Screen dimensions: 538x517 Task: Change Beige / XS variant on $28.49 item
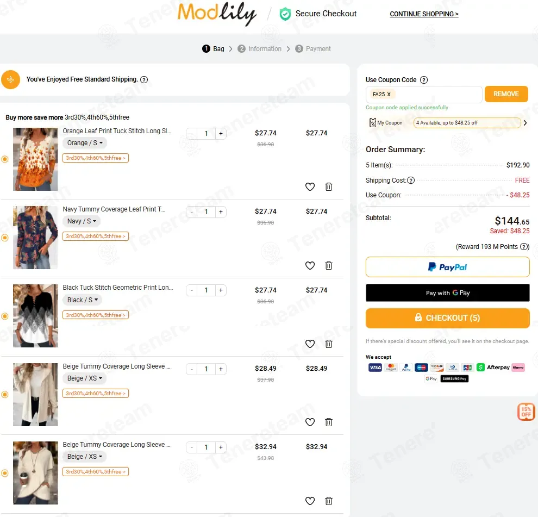click(x=84, y=378)
